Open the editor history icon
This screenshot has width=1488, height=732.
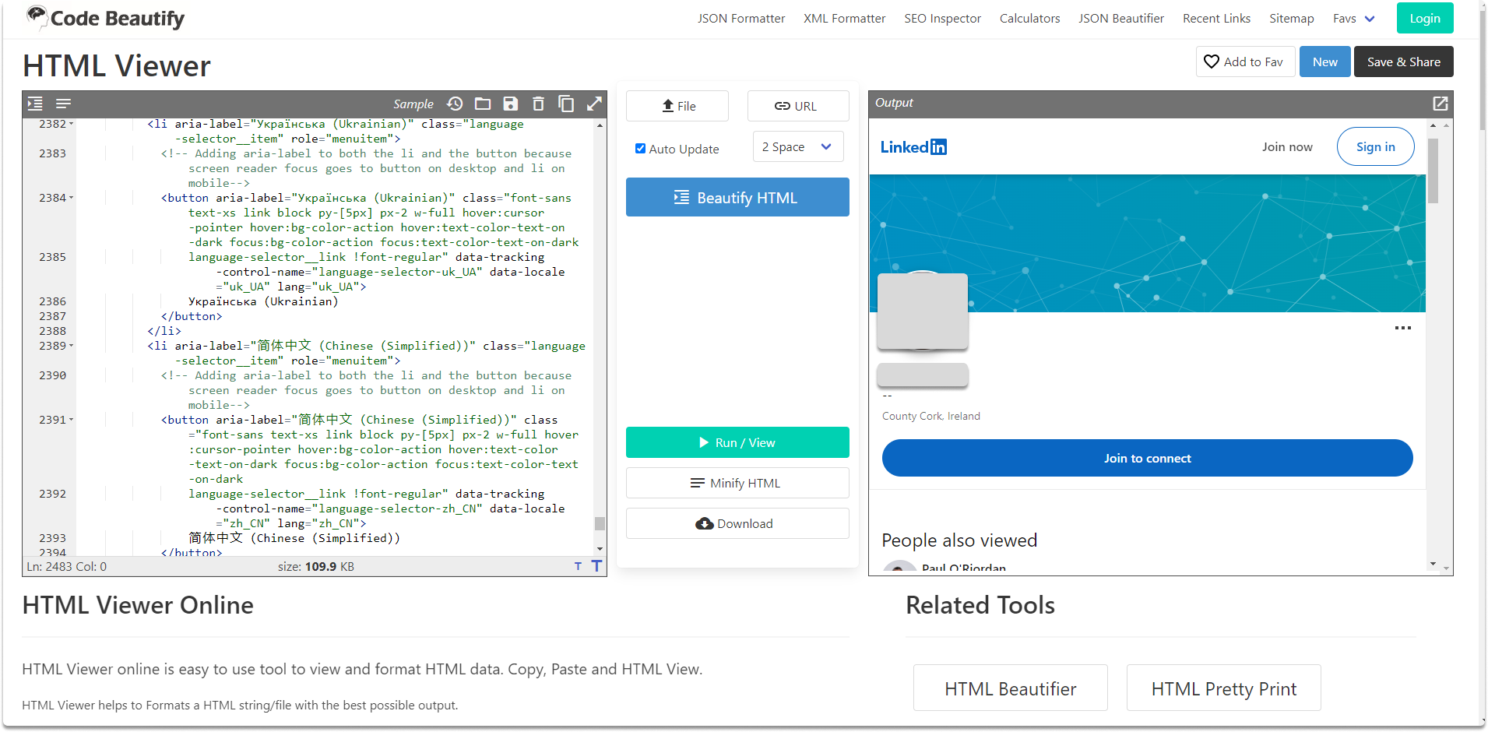(x=456, y=104)
